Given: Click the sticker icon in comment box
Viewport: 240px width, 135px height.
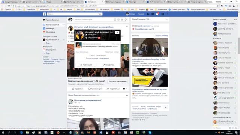Looking at the screenshot, I should pyautogui.click(x=126, y=19).
